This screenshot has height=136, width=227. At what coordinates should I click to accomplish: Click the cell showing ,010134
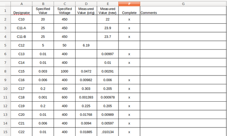point(108,132)
